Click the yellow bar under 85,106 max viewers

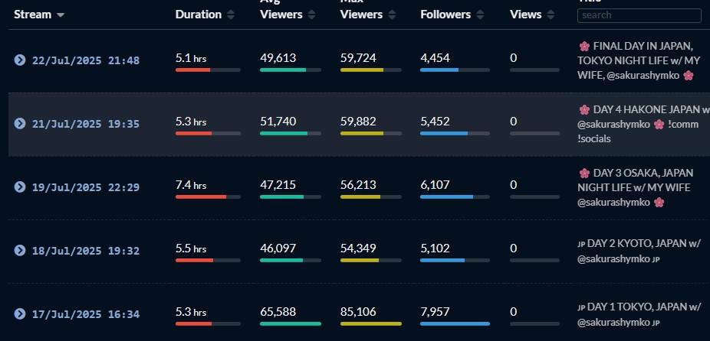tap(371, 324)
